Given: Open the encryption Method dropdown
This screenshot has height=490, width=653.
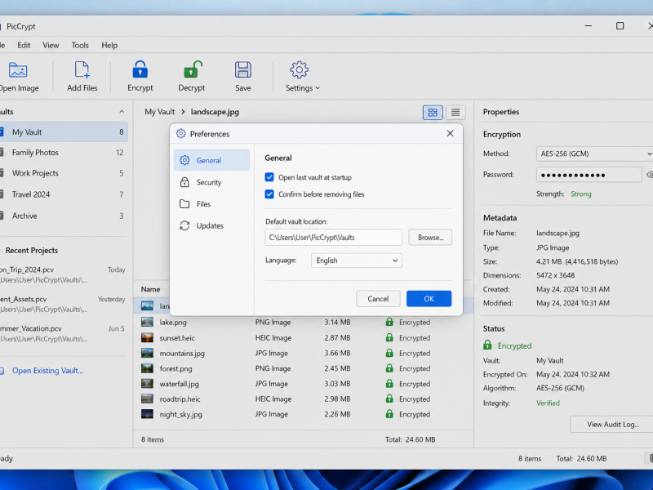Looking at the screenshot, I should coord(594,154).
